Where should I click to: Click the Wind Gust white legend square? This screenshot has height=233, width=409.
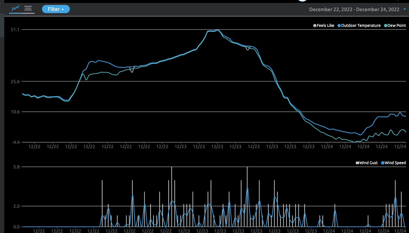point(358,163)
